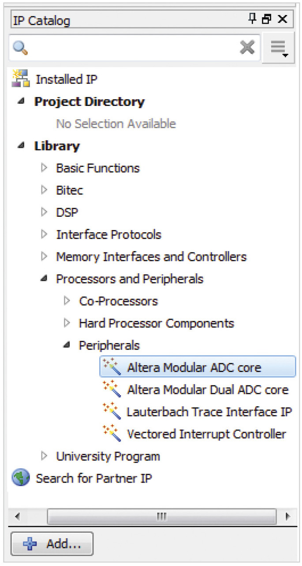Click the horizontal scrollbar thumb
302x566 pixels.
[162, 516]
